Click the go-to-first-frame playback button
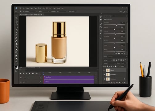The height and width of the screenshot is (111, 155). point(20,74)
